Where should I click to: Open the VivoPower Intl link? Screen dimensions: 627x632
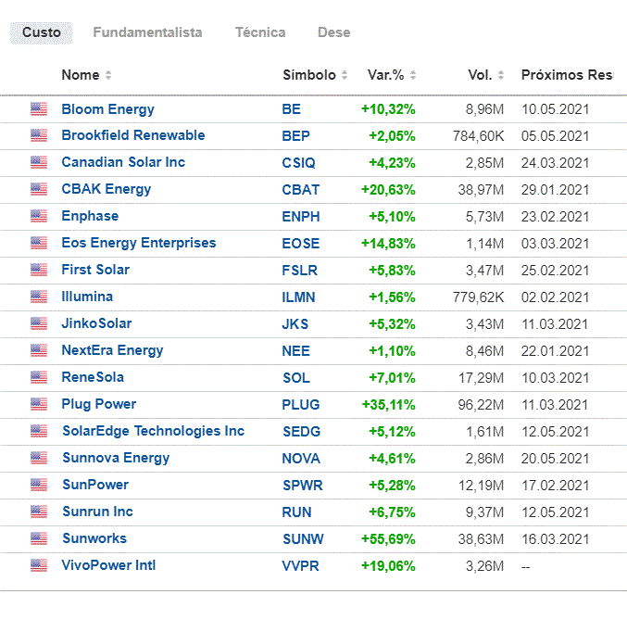point(108,565)
